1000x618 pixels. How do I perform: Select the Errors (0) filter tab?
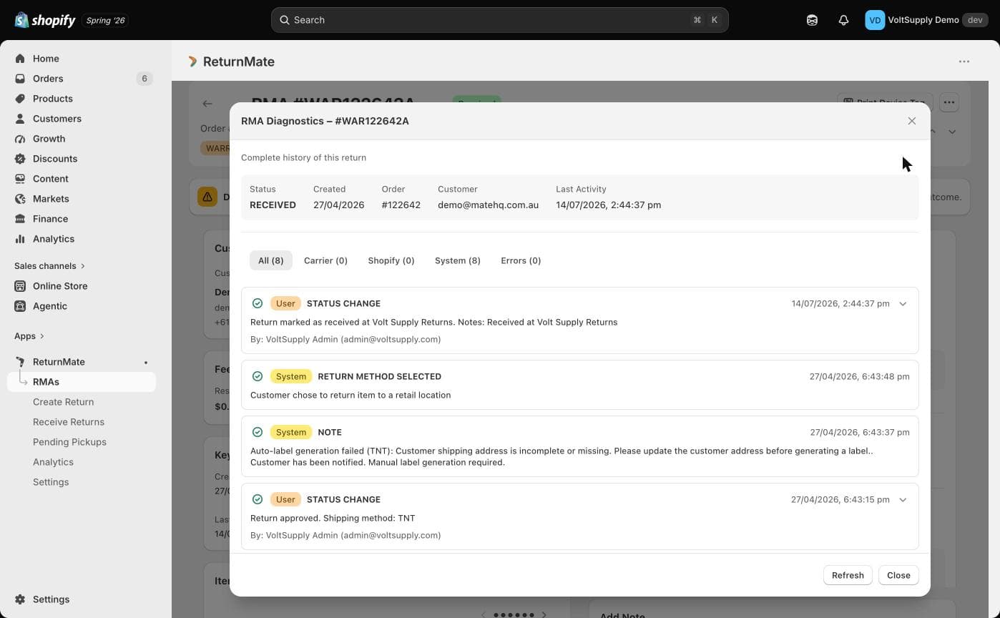click(x=521, y=260)
